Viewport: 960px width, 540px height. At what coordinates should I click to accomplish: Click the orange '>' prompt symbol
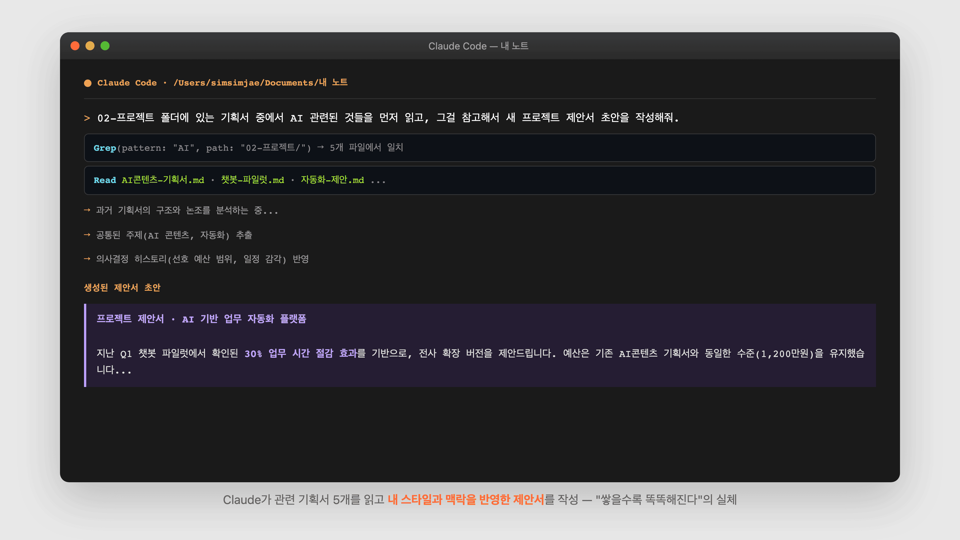[87, 118]
